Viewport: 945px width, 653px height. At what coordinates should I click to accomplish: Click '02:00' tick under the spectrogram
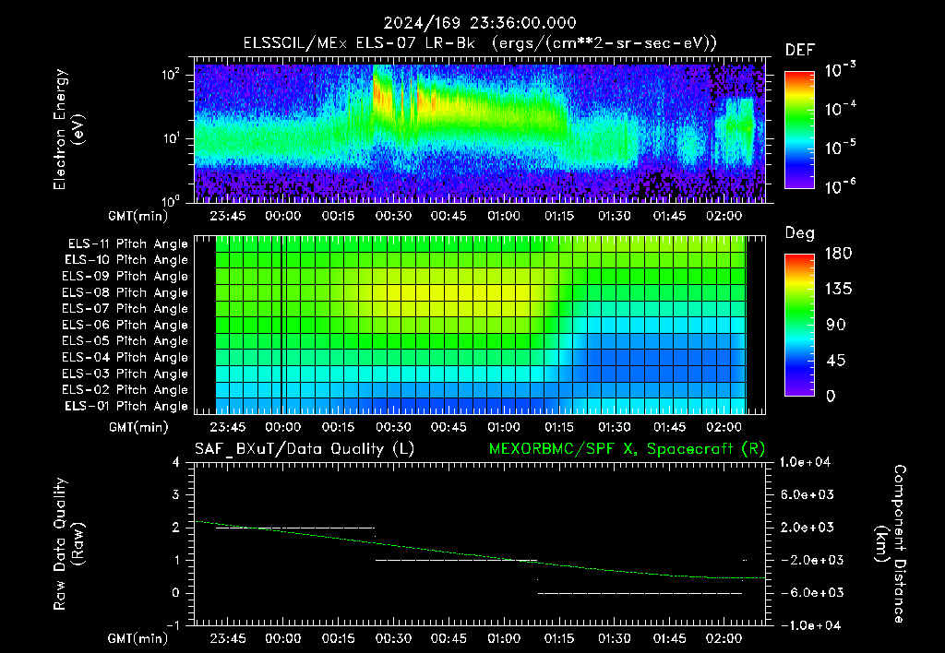(724, 216)
